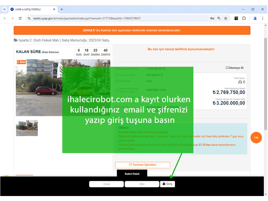Open site information icon in address bar

coord(29,18)
